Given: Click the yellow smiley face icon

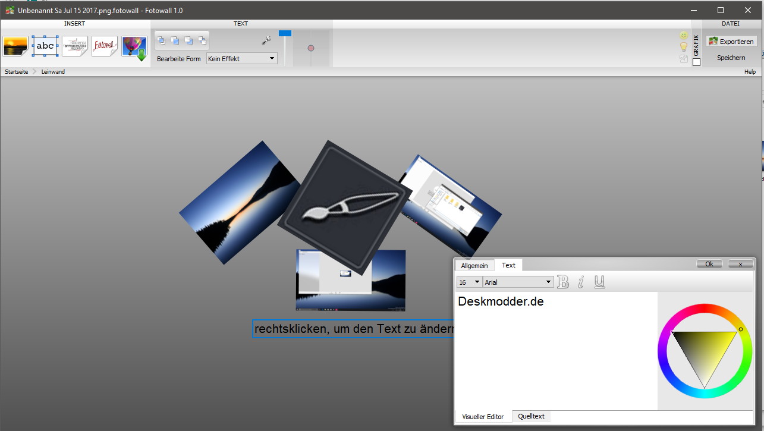Looking at the screenshot, I should tap(684, 36).
